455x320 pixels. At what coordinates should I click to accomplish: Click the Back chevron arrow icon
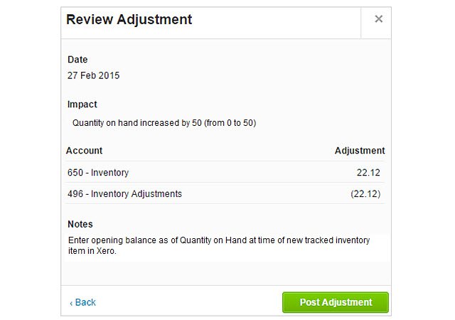pyautogui.click(x=71, y=303)
